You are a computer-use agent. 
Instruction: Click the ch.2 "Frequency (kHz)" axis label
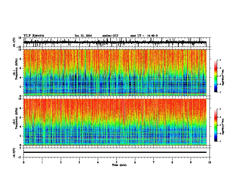click(16, 118)
